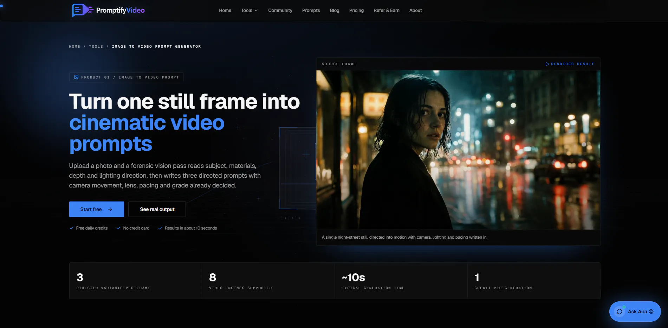Viewport: 668px width, 328px height.
Task: Click the Results in about 10 seconds text
Action: [191, 228]
